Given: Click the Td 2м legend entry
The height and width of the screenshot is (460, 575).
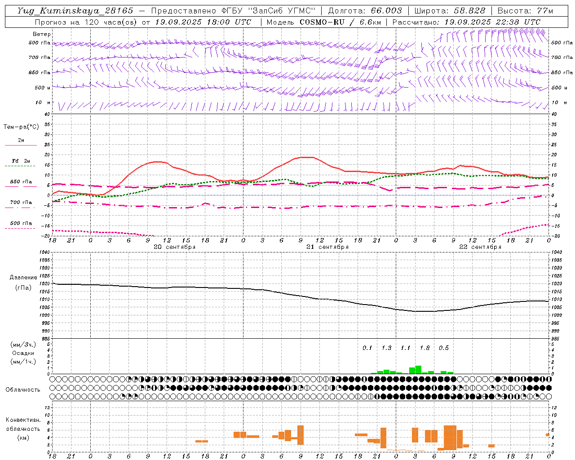Looking at the screenshot, I should coord(21,161).
